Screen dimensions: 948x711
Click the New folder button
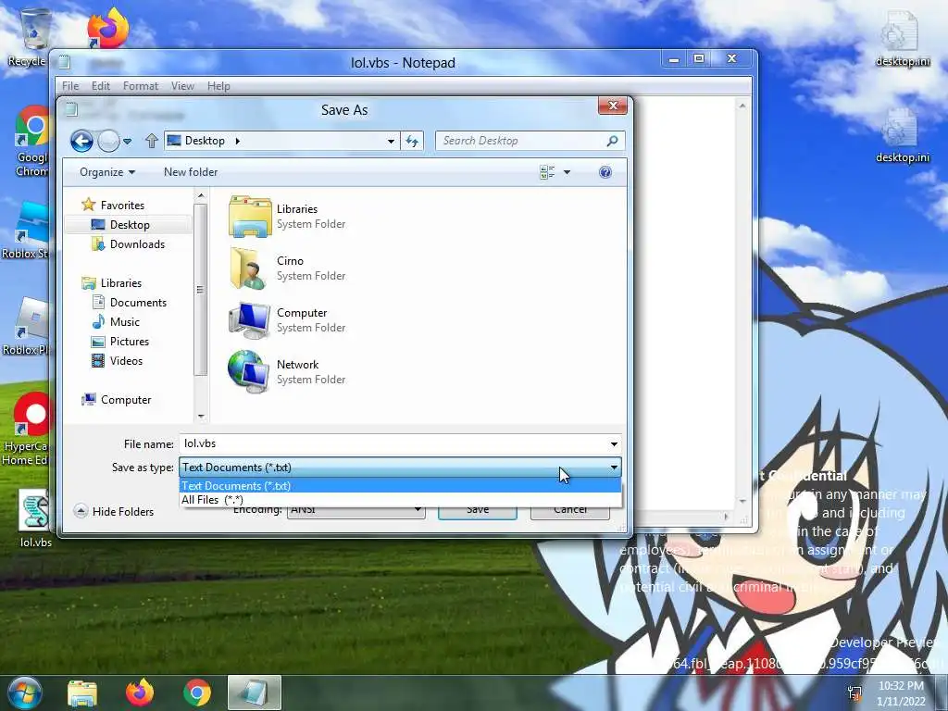click(191, 172)
